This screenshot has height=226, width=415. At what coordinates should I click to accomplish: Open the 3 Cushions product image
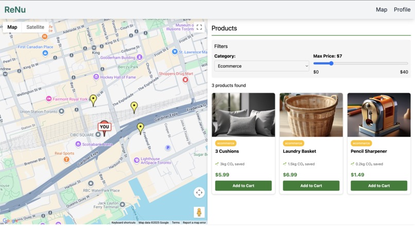243,115
